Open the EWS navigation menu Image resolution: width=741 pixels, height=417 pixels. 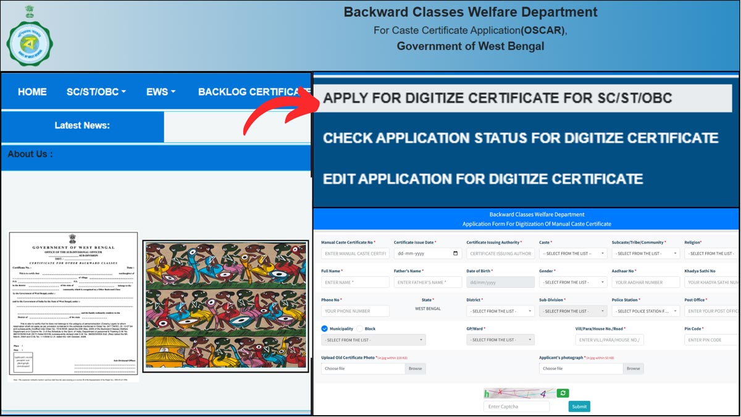(161, 92)
